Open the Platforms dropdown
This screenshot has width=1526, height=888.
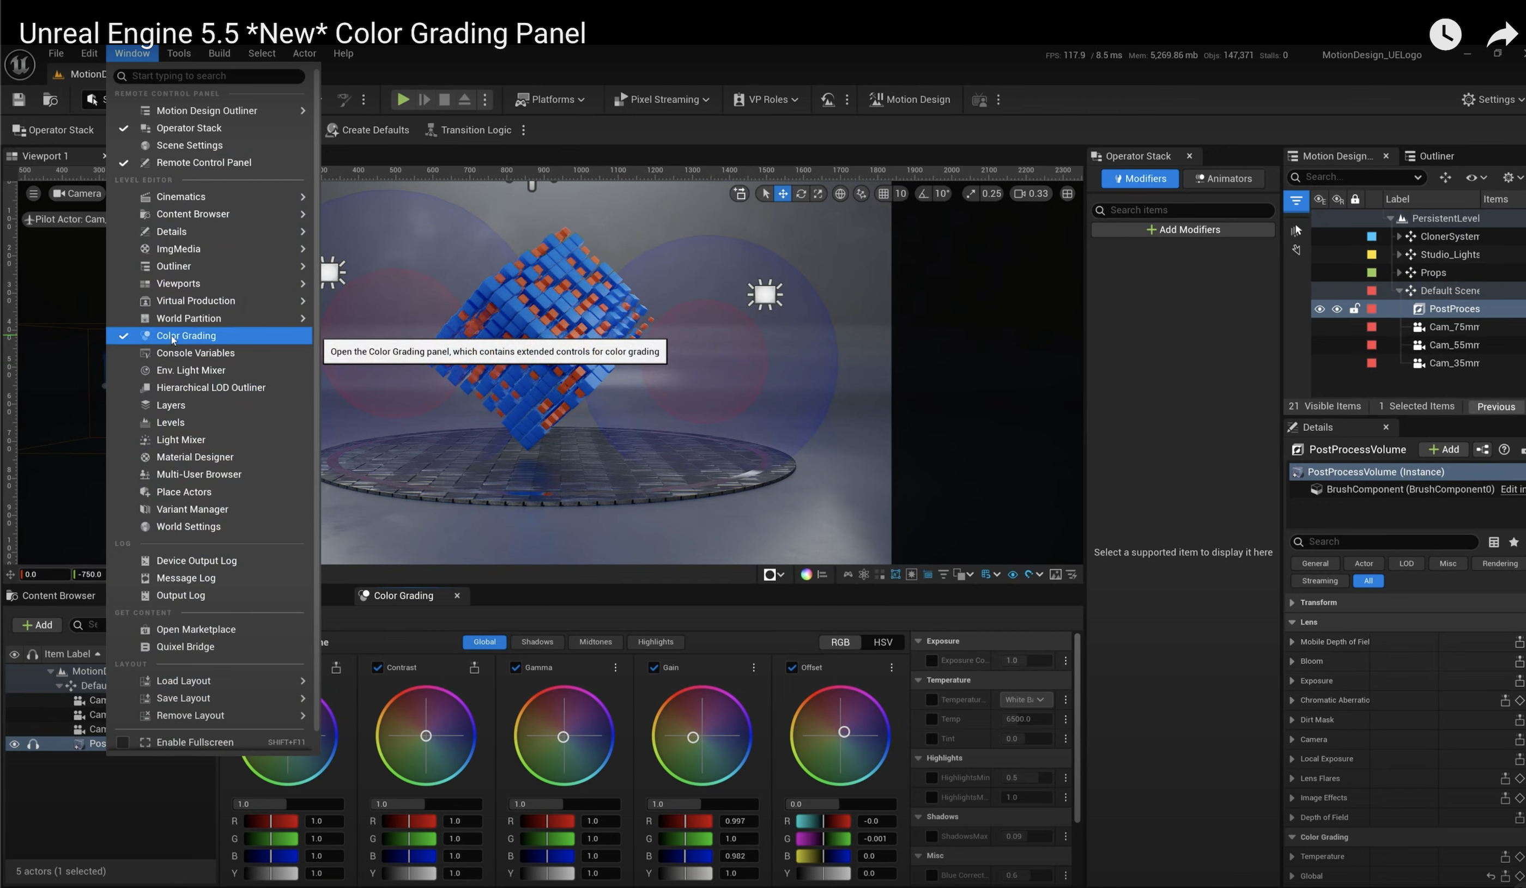click(551, 99)
